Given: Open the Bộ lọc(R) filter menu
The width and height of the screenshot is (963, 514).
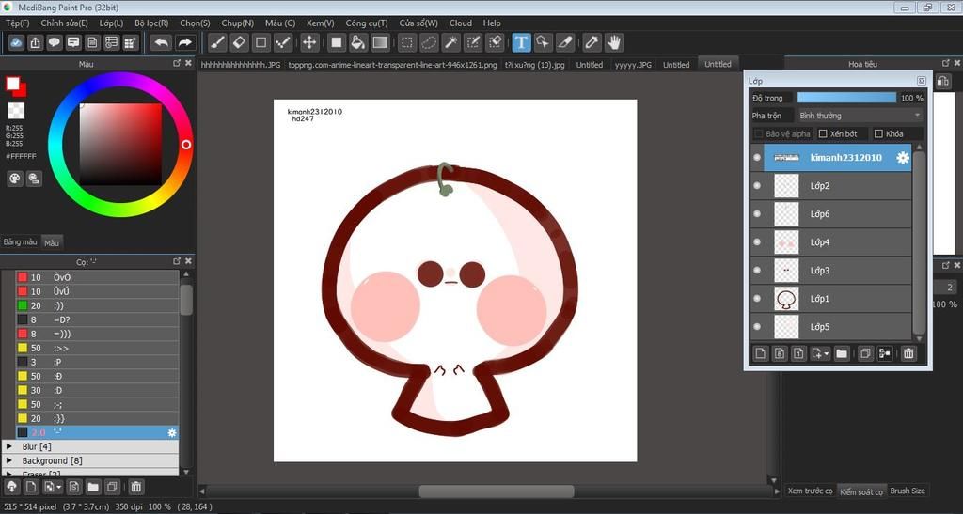Looking at the screenshot, I should (x=151, y=23).
